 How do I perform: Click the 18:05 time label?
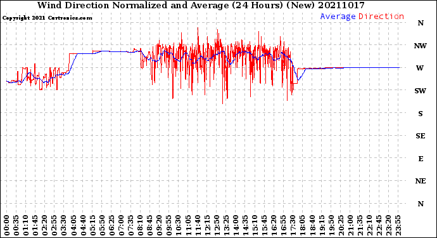pyautogui.click(x=303, y=225)
